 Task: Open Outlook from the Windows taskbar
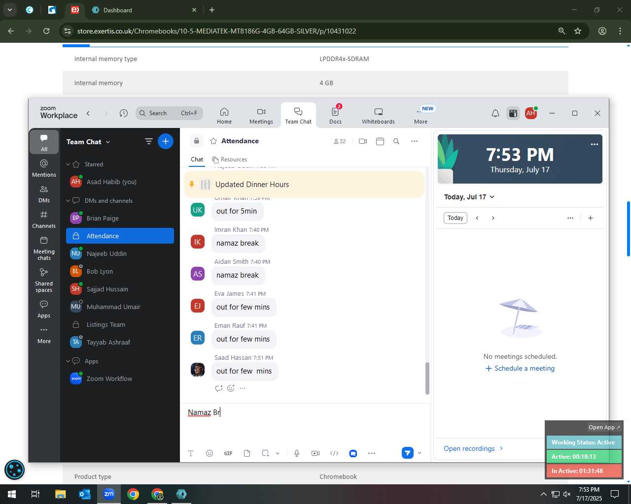point(84,494)
